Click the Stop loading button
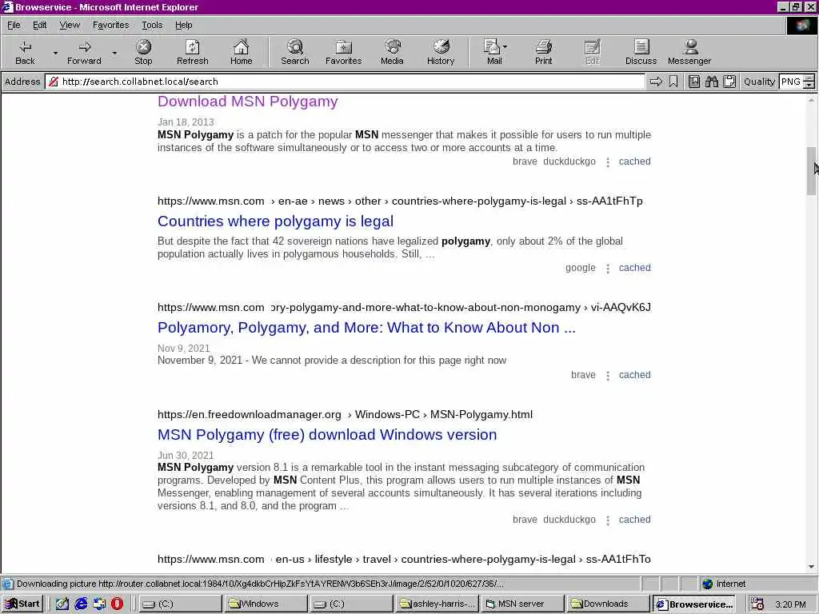The height and width of the screenshot is (614, 819). click(x=143, y=52)
